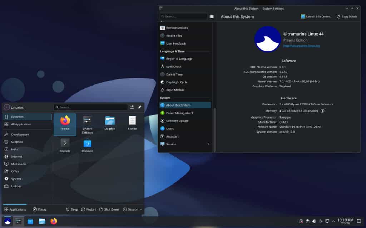Open the Session dropdown in launcher footer
This screenshot has width=366, height=228.
coord(133,209)
